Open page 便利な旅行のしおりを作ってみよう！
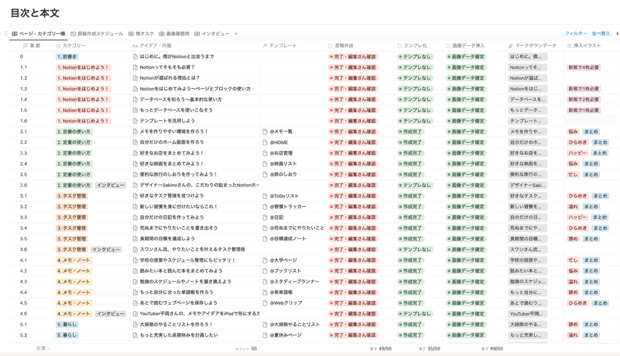 [179, 174]
